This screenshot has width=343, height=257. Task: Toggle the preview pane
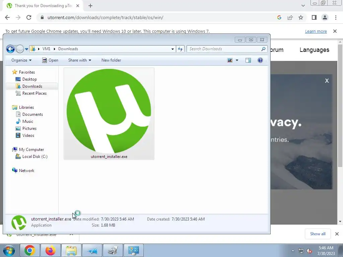click(x=248, y=60)
